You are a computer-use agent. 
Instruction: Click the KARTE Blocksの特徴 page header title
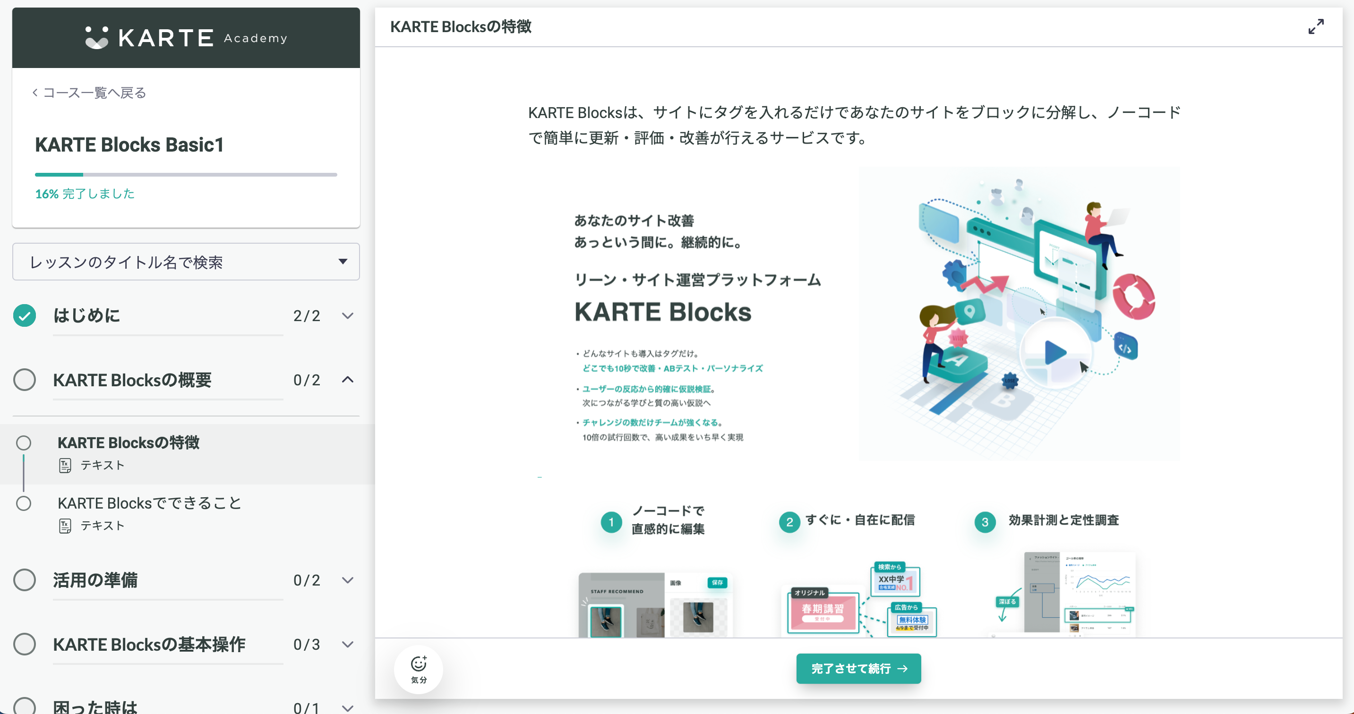pos(461,27)
